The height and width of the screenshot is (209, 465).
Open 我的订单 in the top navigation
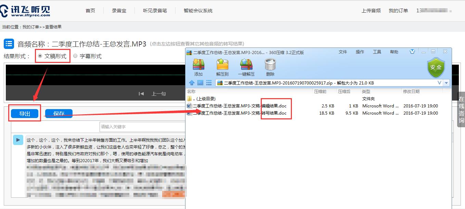(399, 10)
